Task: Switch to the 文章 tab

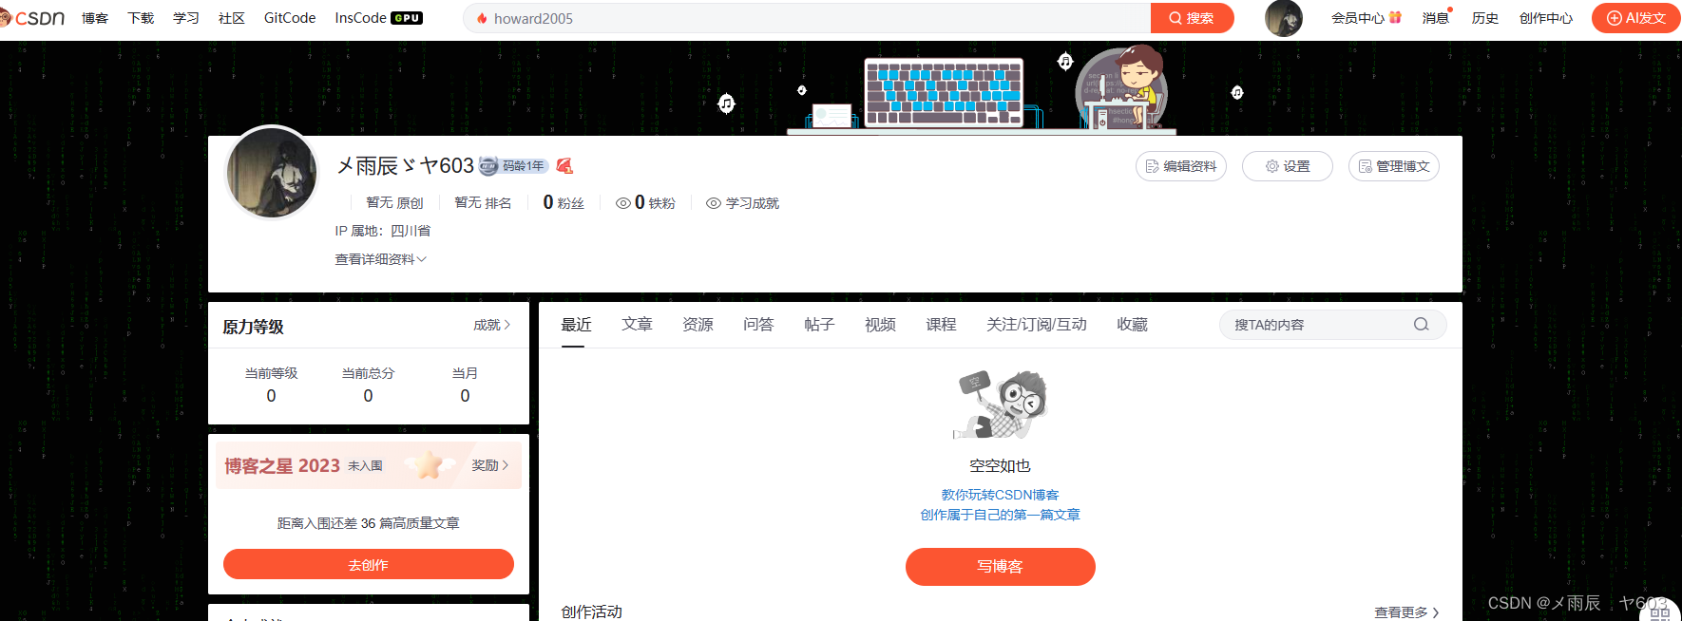Action: click(637, 325)
